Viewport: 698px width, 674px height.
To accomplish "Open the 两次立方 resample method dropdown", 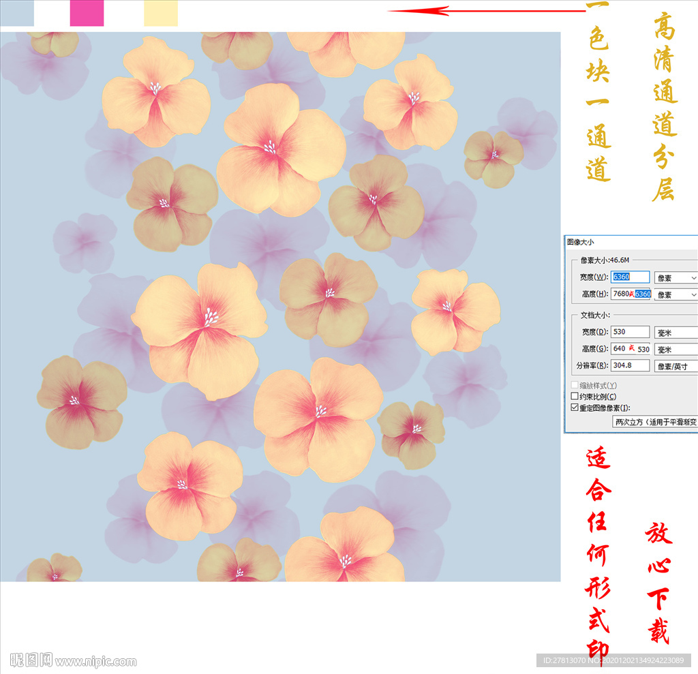I will pos(655,422).
